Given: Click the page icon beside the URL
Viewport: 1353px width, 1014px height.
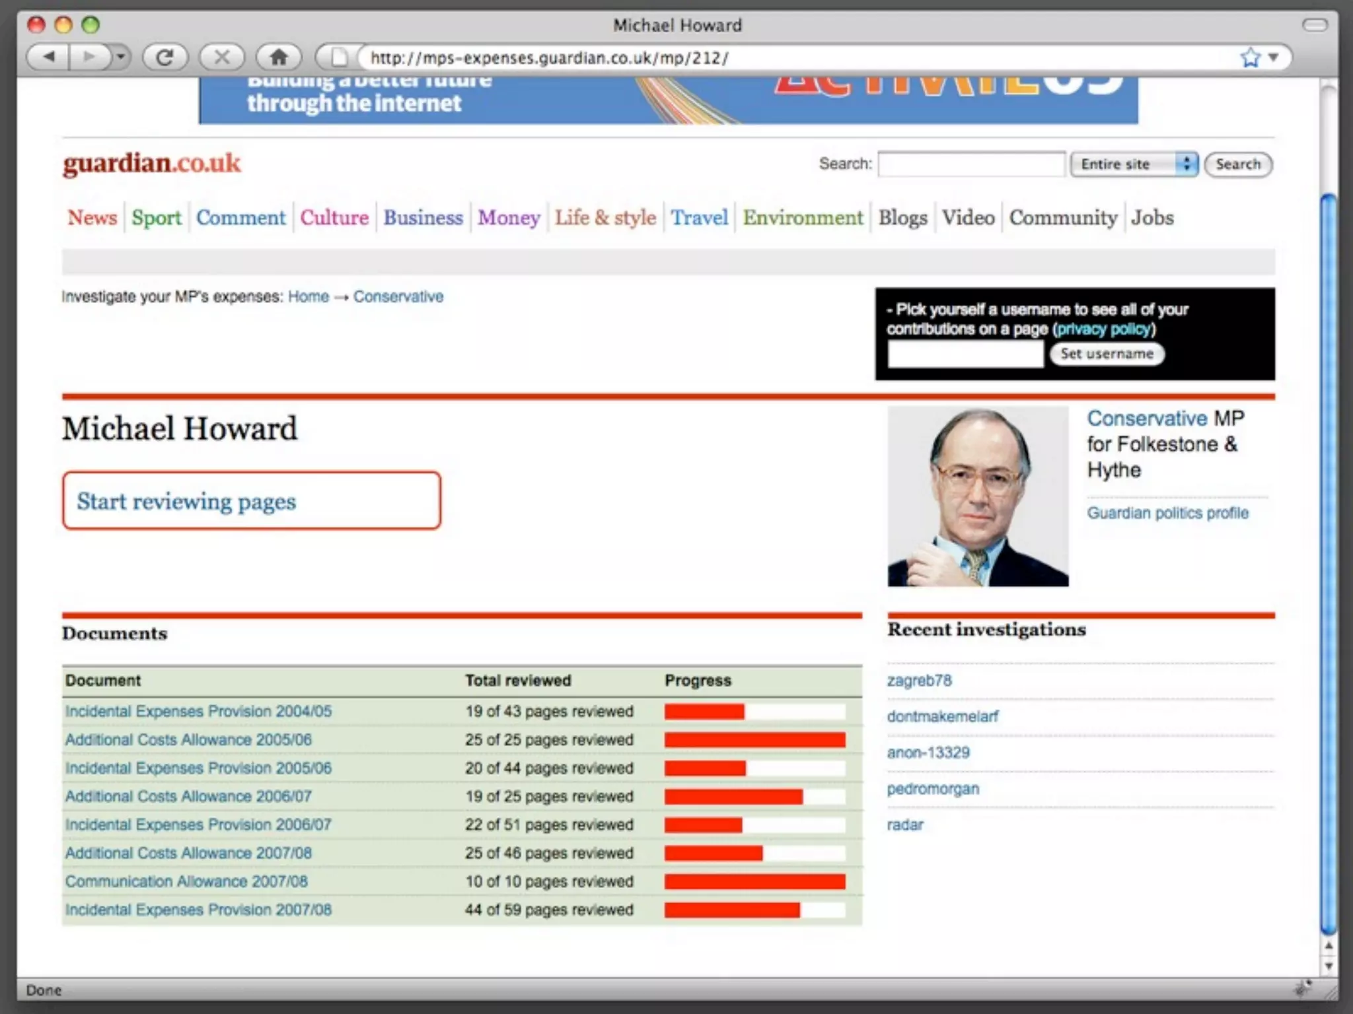Looking at the screenshot, I should pos(338,57).
